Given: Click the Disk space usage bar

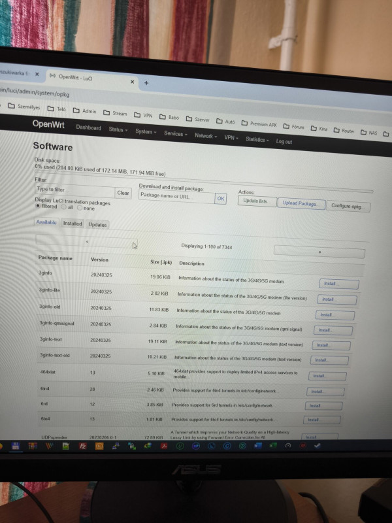Looking at the screenshot, I should click(203, 182).
